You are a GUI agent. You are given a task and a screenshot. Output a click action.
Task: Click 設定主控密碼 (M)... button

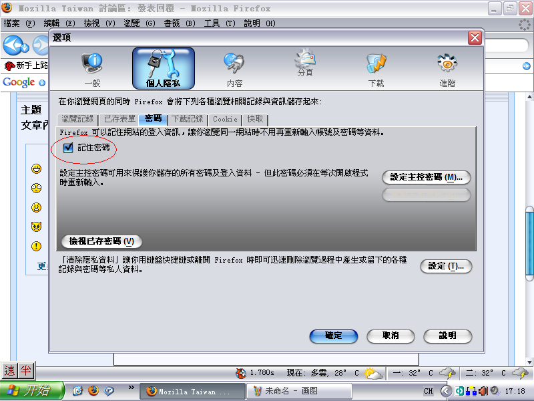[x=427, y=177]
